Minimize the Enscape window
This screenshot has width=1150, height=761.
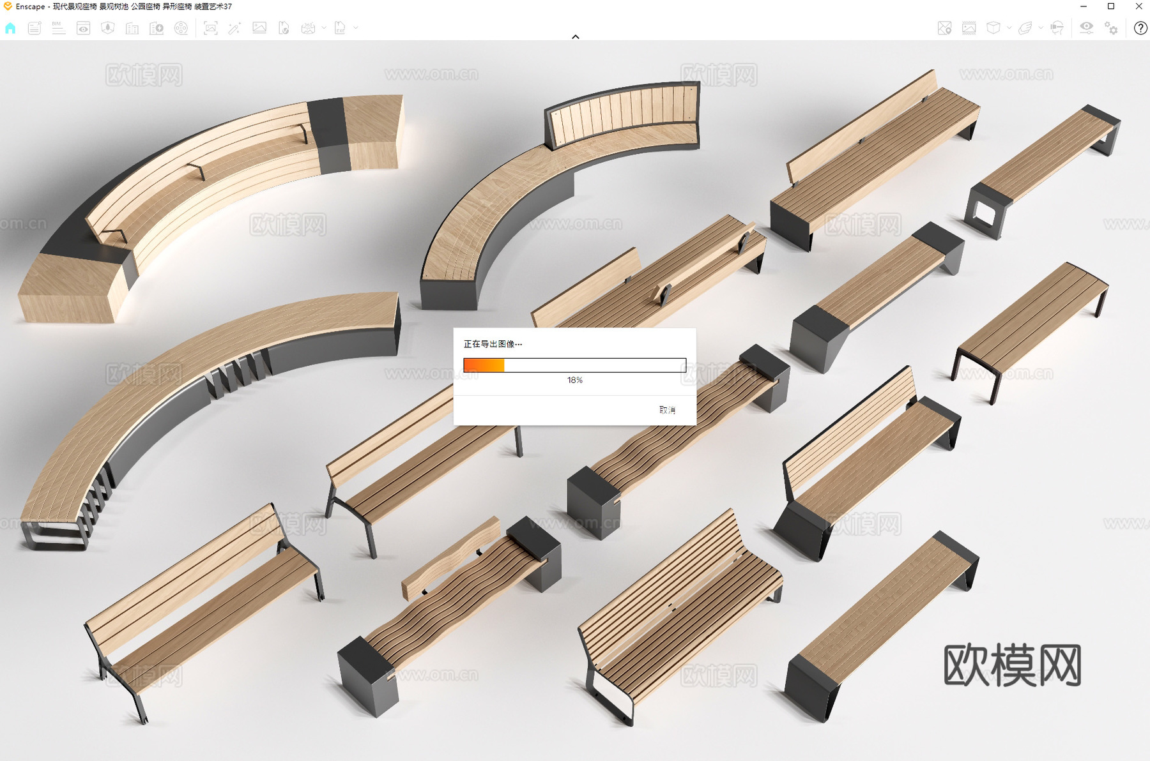1084,6
